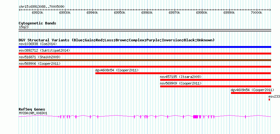Click the red dgv4609n54 variant bar

(x=251, y=93)
